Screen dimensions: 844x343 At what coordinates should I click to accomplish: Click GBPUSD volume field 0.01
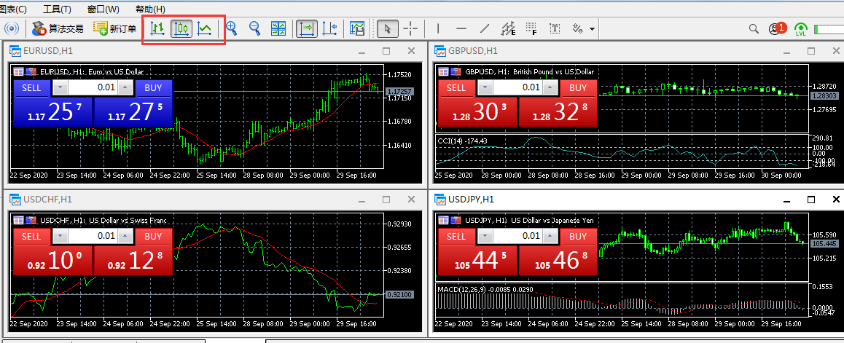pyautogui.click(x=517, y=87)
